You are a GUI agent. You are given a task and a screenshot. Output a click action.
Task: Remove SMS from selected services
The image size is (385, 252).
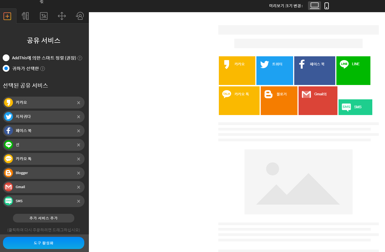pyautogui.click(x=79, y=201)
